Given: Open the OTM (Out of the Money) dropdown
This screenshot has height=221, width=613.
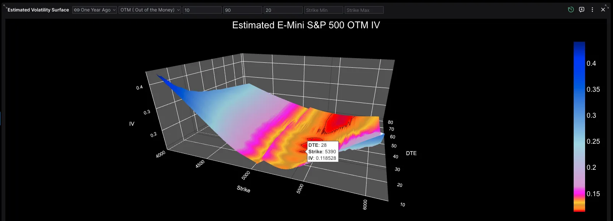Looking at the screenshot, I should point(150,10).
